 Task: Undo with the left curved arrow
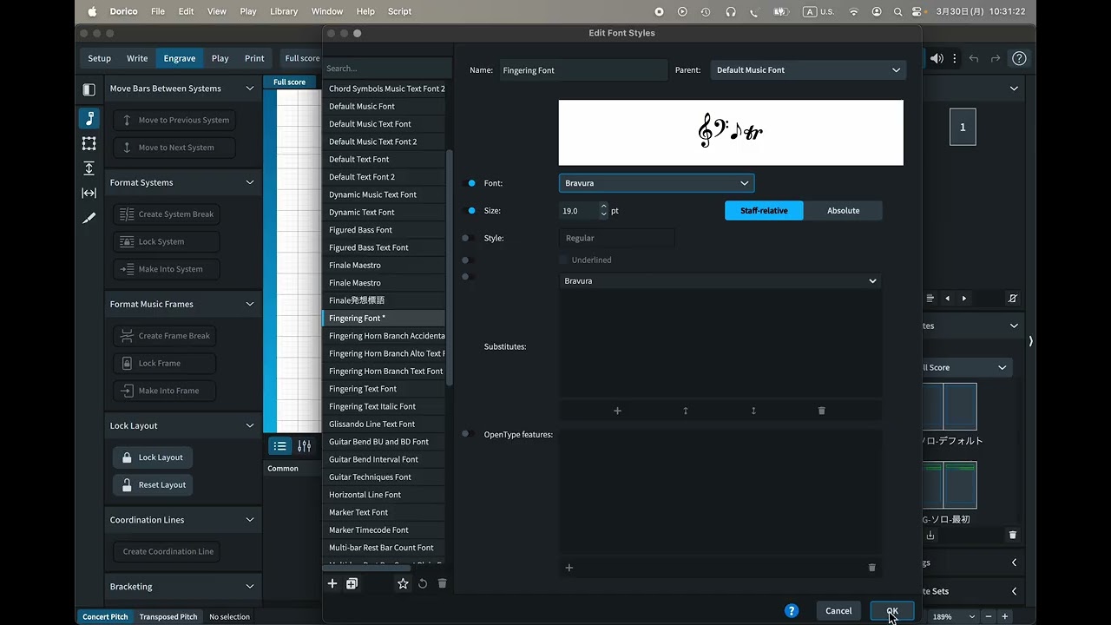coord(974,58)
